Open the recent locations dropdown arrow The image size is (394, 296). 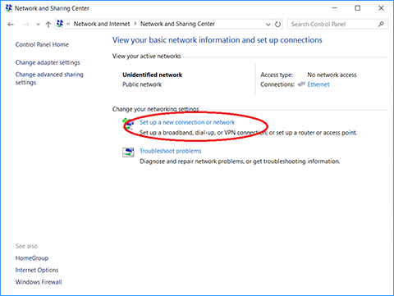(x=38, y=25)
